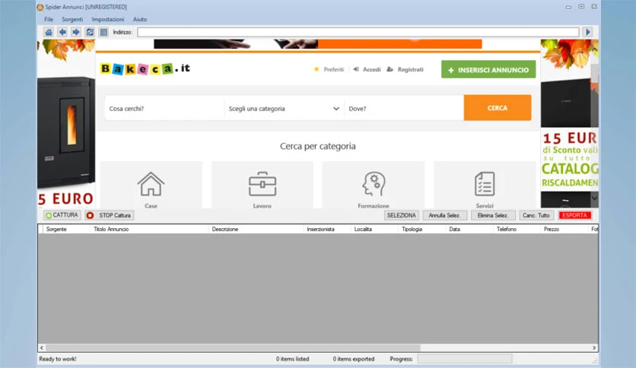Select the Lavoro briefcase category icon
Viewport: 636px width, 368px height.
point(262,185)
